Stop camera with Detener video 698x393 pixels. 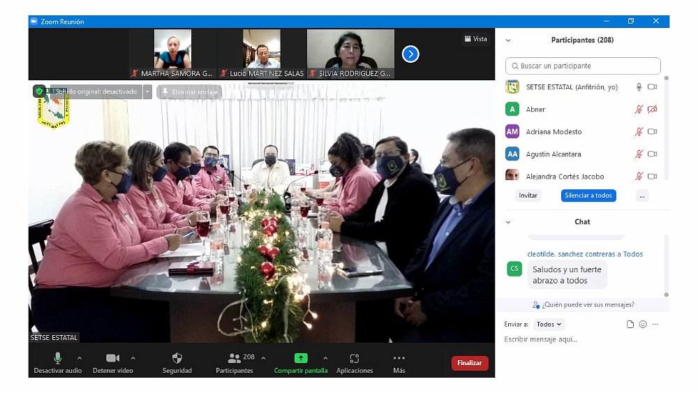(112, 358)
